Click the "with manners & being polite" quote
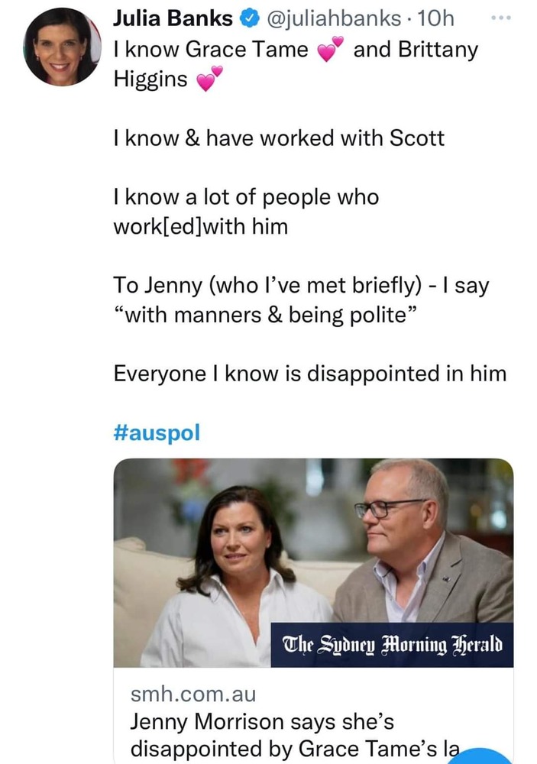 (x=259, y=316)
